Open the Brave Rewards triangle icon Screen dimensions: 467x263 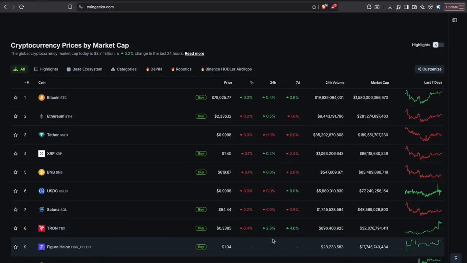tap(333, 7)
